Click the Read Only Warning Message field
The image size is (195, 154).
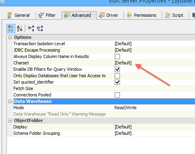[x=155, y=114]
